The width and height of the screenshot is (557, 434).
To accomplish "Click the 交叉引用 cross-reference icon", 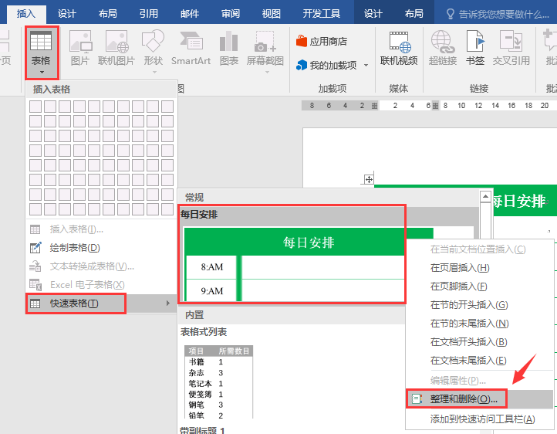I will pyautogui.click(x=511, y=48).
